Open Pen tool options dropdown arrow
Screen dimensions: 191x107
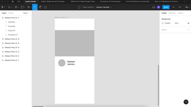tap(31, 7)
